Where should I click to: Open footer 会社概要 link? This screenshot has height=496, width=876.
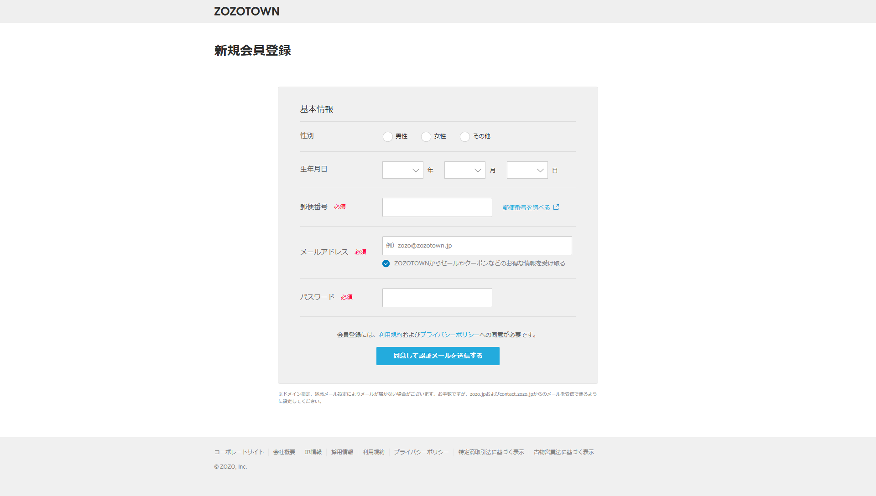284,452
